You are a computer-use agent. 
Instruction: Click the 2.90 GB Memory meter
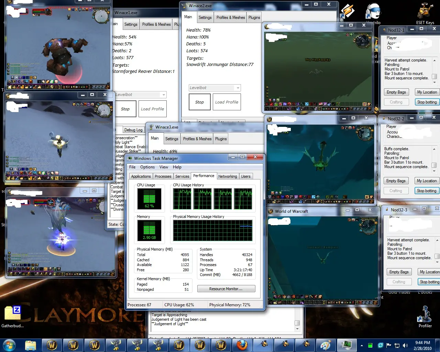point(149,230)
